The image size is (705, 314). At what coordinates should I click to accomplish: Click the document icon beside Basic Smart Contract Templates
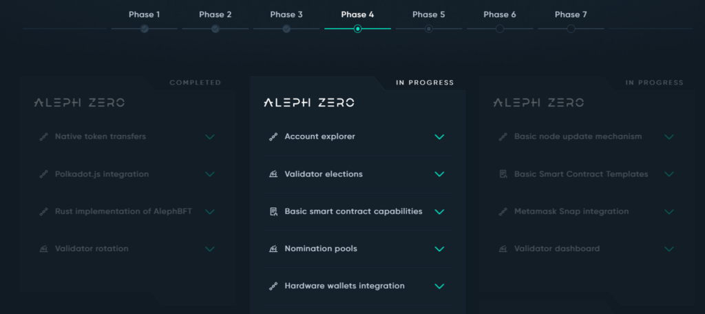(503, 174)
